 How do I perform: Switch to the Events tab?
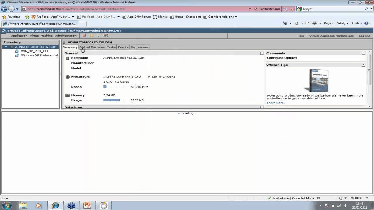[x=123, y=47]
